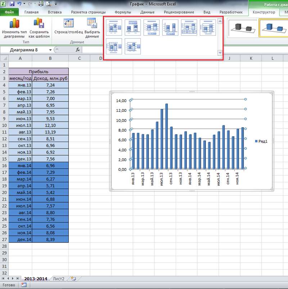Click Сохранить как шаблон icon

[x=39, y=23]
